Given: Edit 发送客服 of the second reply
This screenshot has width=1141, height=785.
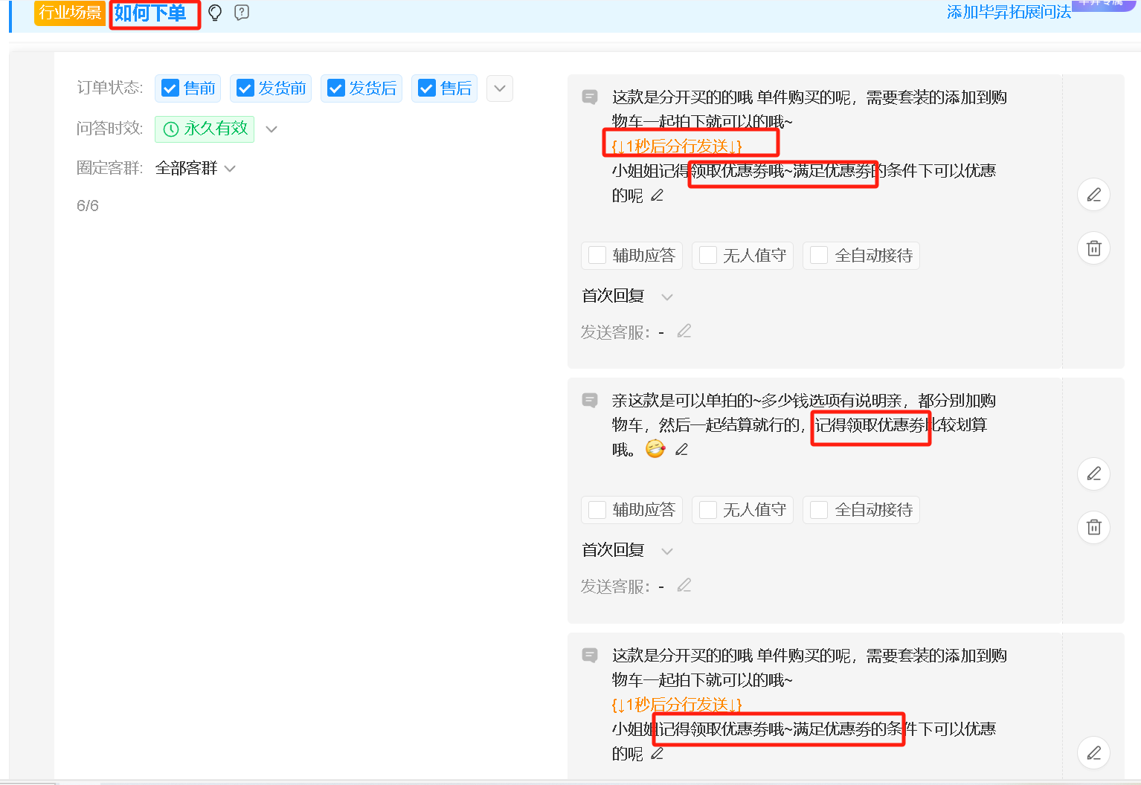Looking at the screenshot, I should (x=684, y=585).
